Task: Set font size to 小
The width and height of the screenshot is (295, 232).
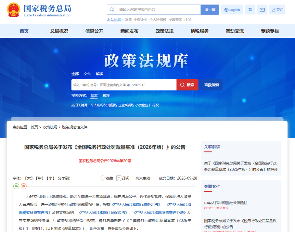Action: click(50, 178)
